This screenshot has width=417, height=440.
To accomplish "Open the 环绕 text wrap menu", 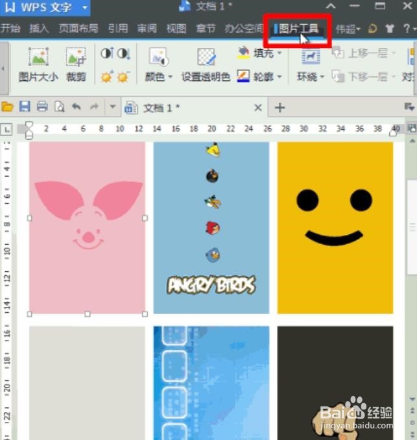I will [x=311, y=65].
